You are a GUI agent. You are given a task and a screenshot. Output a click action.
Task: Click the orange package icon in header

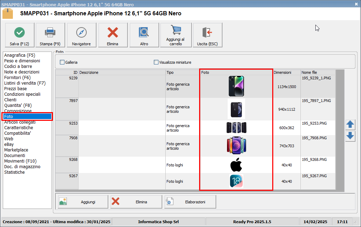8,13
